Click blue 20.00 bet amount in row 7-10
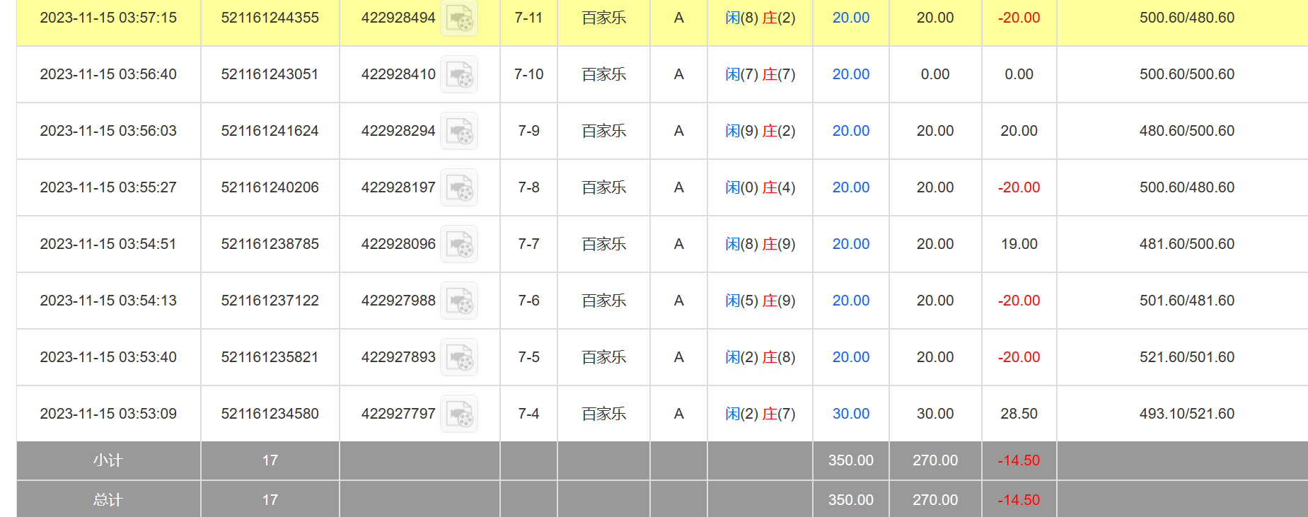 tap(850, 74)
